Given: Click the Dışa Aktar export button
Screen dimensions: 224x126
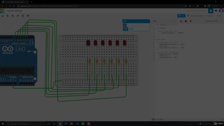Looking at the screenshot, I should point(210,16).
